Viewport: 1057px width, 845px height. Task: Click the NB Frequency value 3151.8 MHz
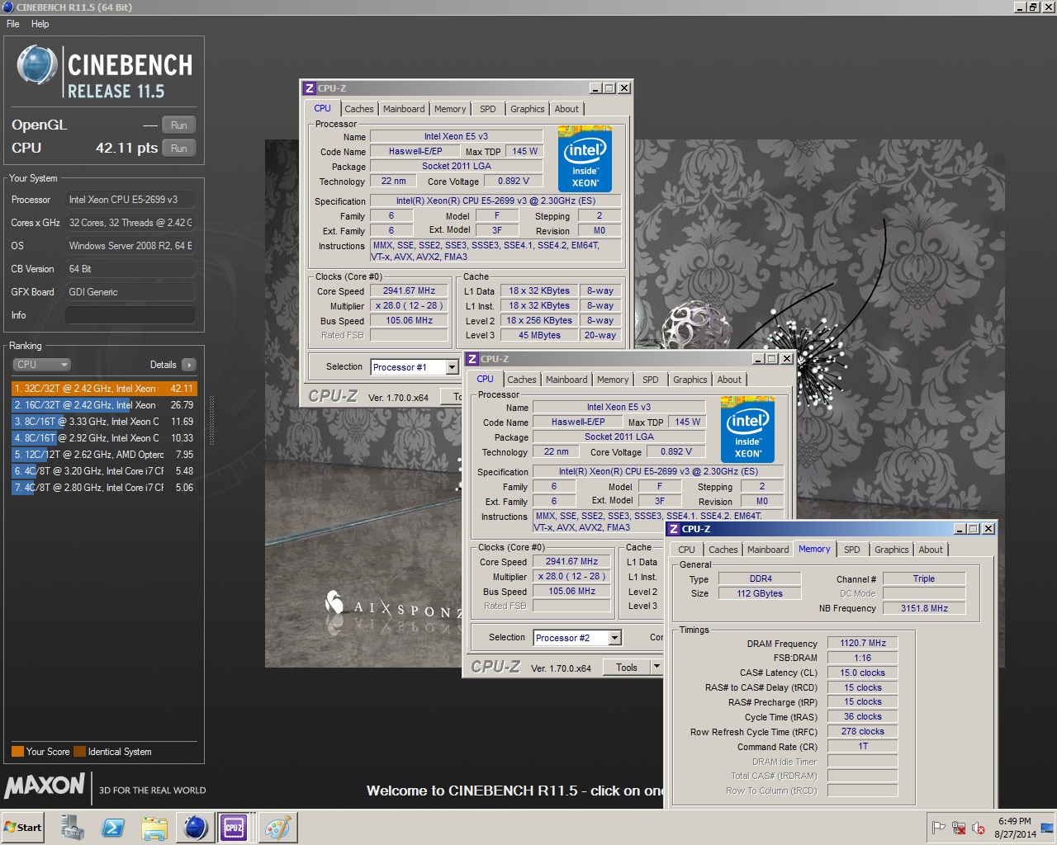[x=924, y=608]
